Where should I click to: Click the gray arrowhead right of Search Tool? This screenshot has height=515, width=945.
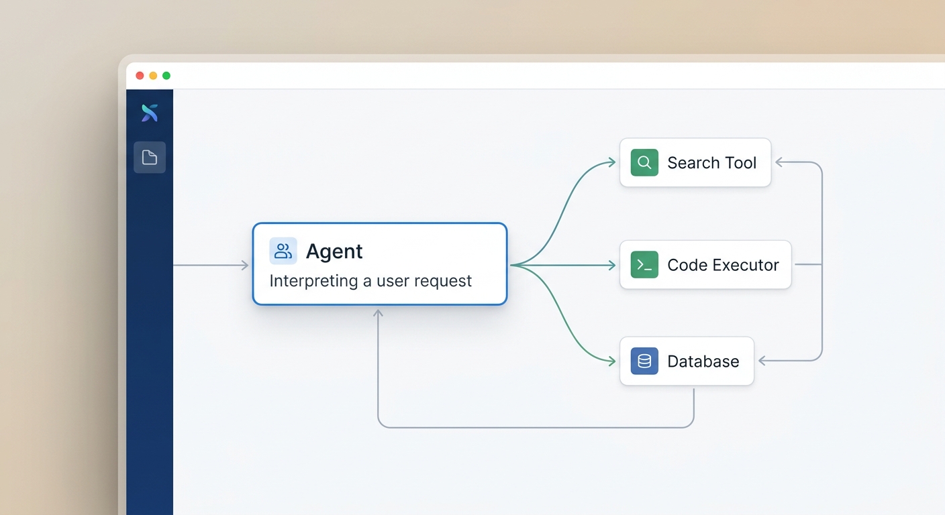(x=779, y=162)
